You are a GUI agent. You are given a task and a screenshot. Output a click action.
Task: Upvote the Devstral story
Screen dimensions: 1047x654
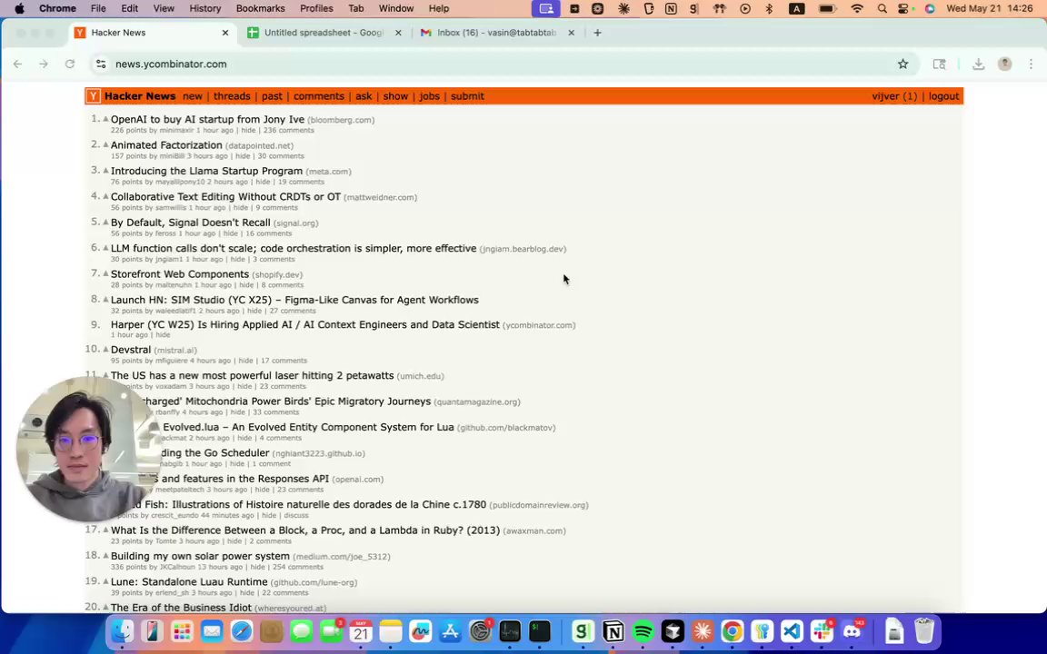[105, 349]
